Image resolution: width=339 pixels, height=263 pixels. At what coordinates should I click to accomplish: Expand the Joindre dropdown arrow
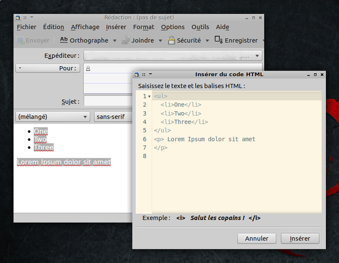pos(160,41)
